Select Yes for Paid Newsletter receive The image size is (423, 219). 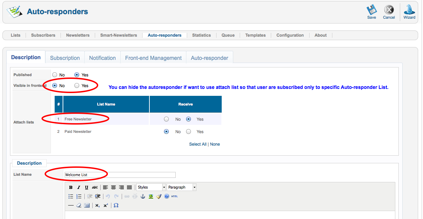(188, 131)
